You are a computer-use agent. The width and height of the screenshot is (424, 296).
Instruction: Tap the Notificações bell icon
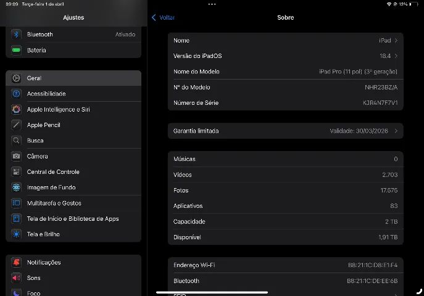16,262
